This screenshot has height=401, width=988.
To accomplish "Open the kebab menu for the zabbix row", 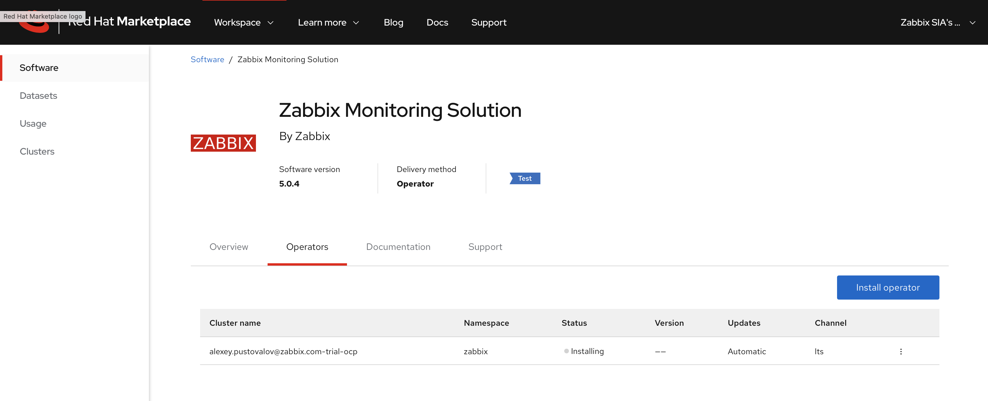I will click(900, 351).
